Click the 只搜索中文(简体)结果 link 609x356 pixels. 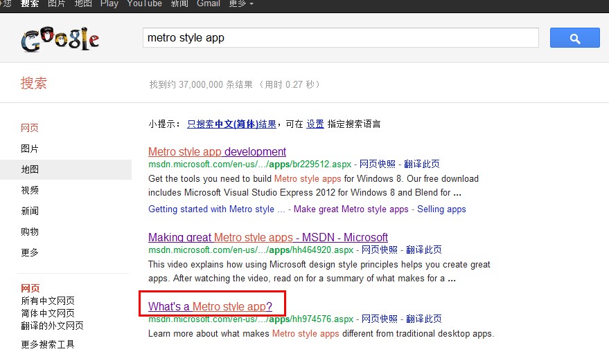pos(232,124)
